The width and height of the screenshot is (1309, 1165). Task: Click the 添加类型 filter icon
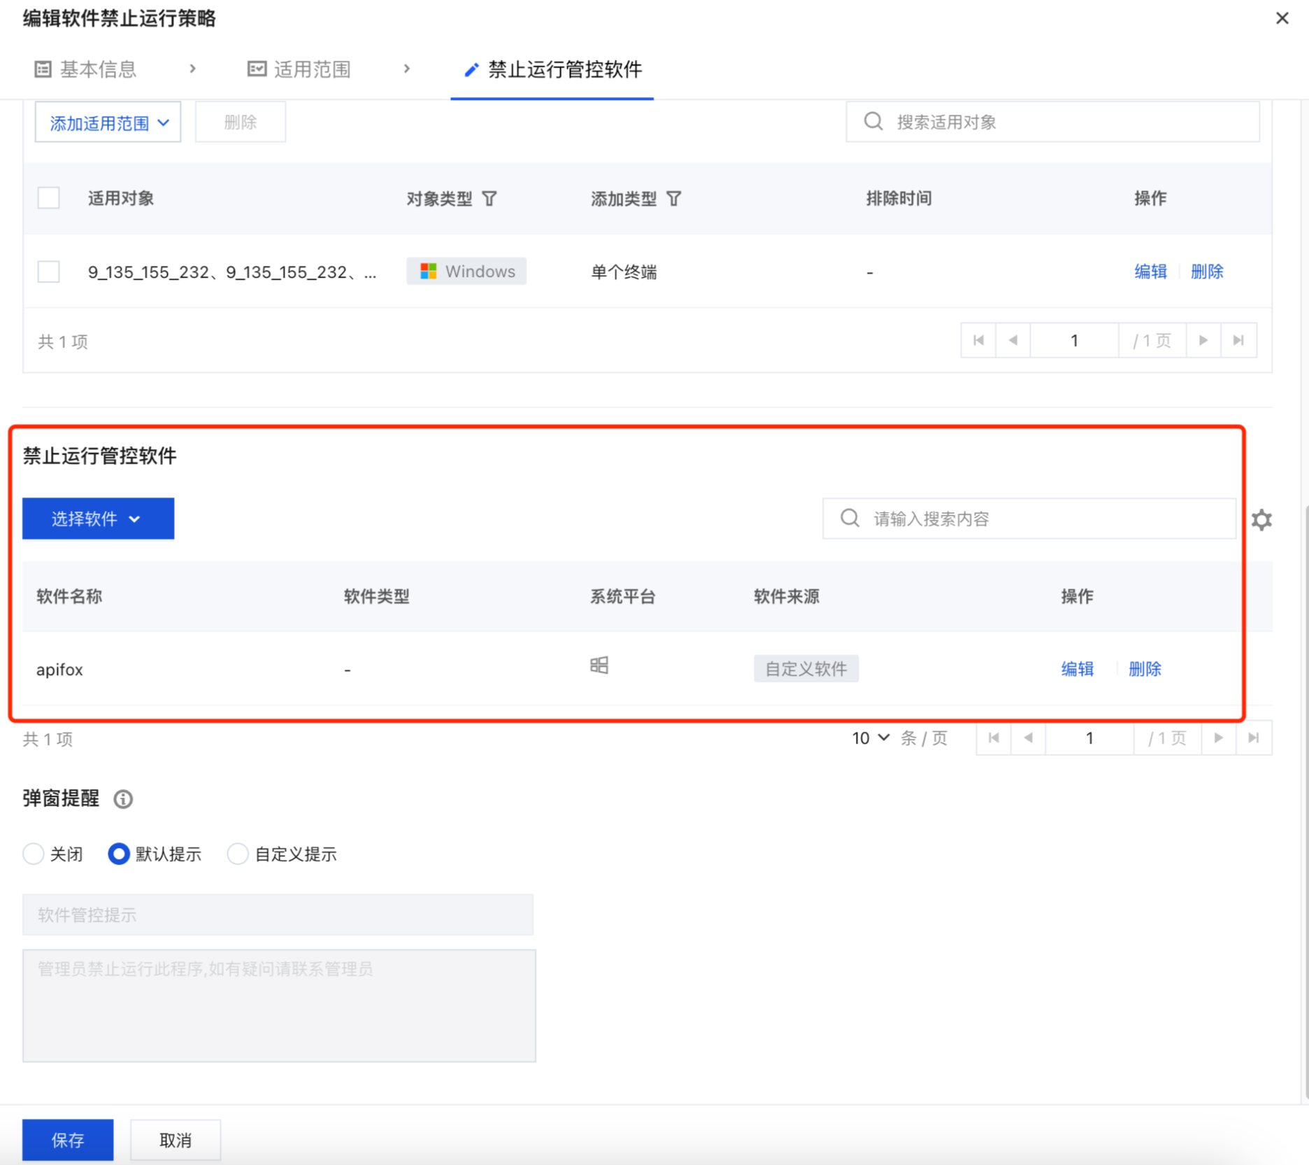[673, 199]
